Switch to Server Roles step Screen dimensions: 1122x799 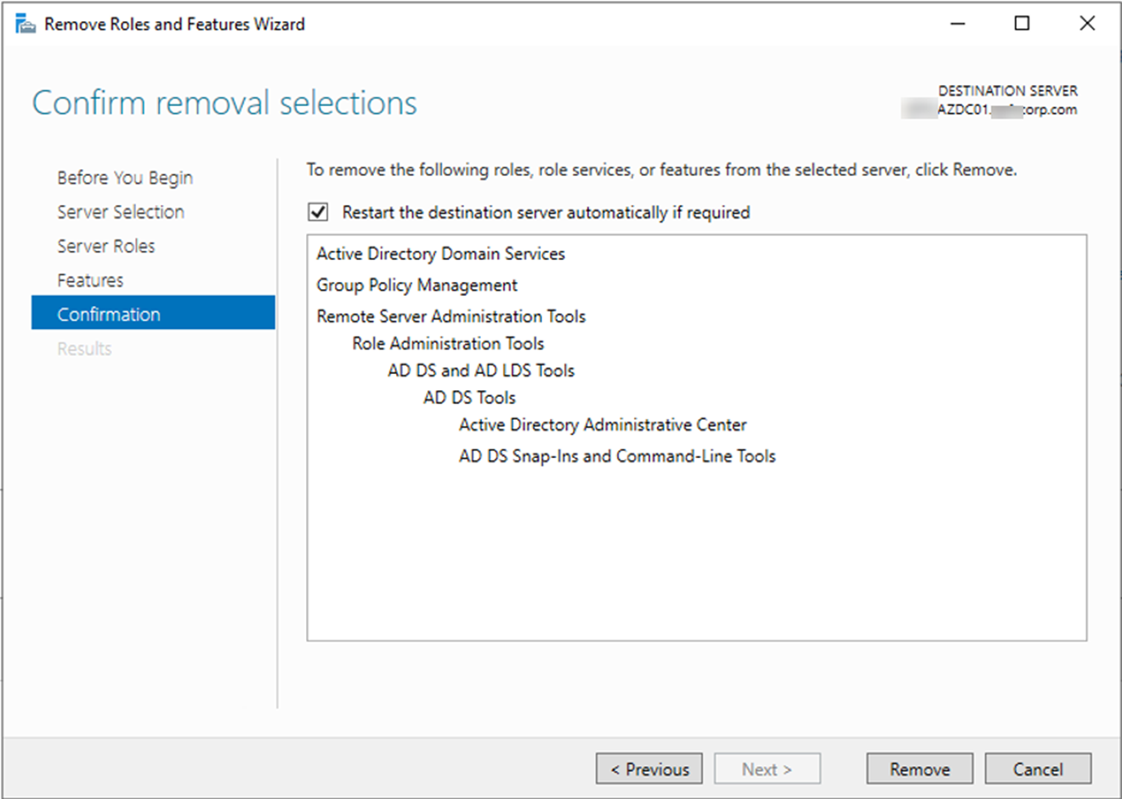coord(106,246)
